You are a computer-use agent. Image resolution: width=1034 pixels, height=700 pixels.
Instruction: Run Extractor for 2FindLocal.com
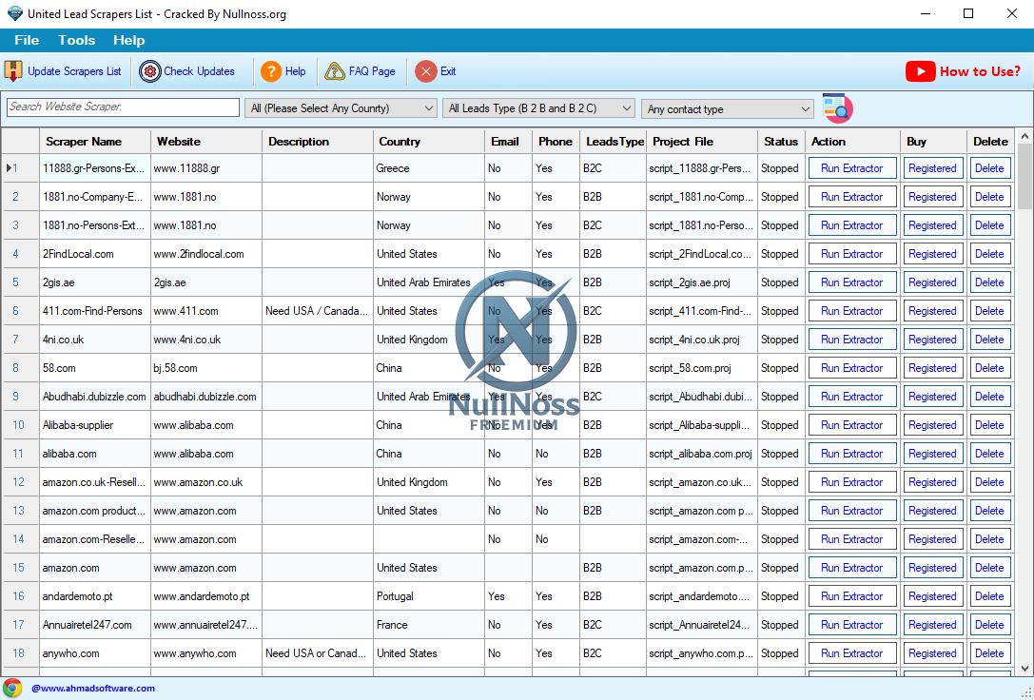(x=851, y=254)
